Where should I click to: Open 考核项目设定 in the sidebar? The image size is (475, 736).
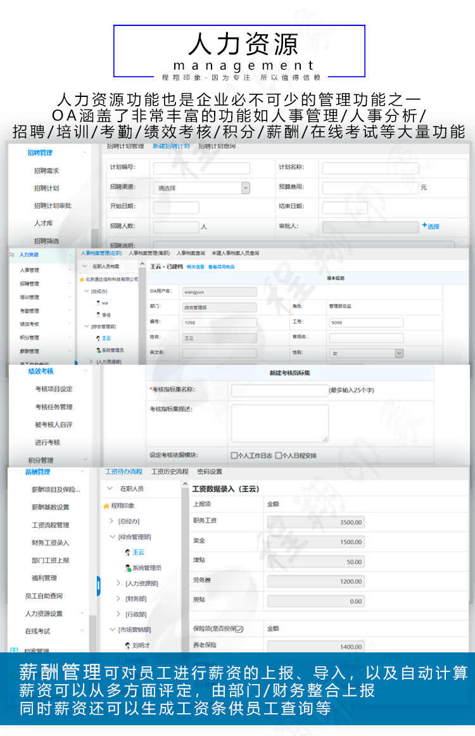click(x=53, y=389)
